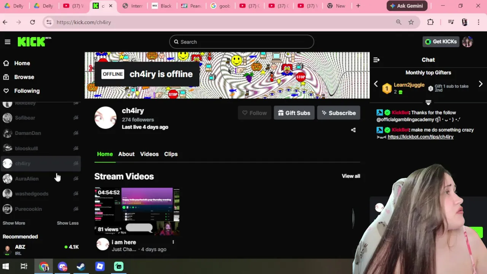Open media controls icon in toolbar
The image size is (487, 274).
pos(451,22)
